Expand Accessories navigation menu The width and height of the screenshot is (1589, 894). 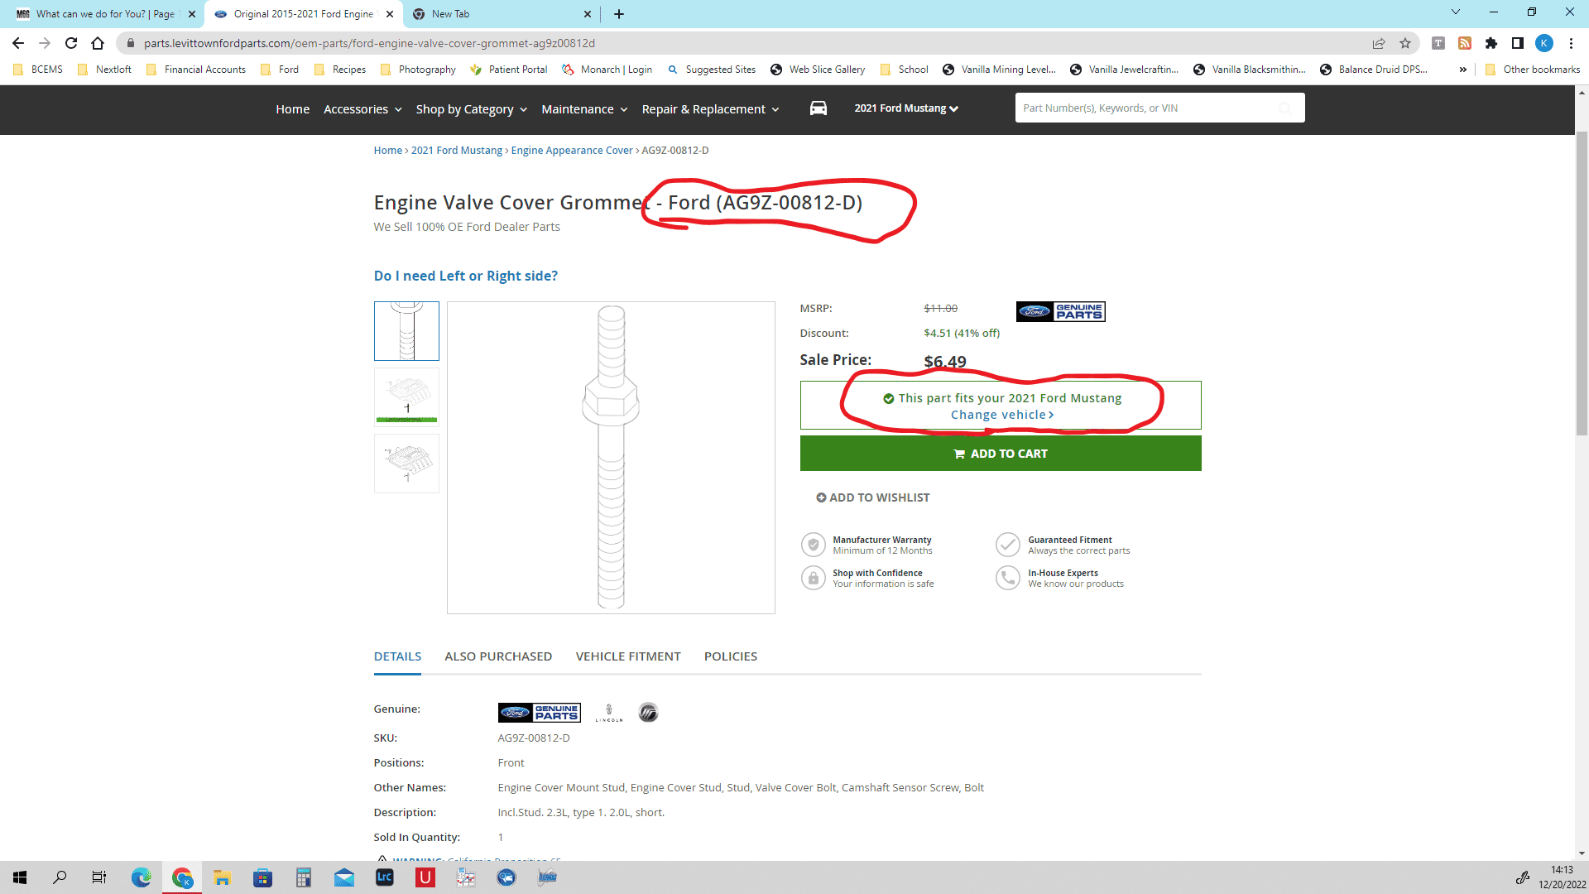coord(362,109)
